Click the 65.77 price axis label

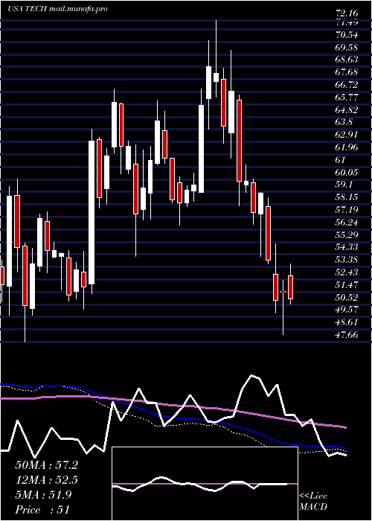tap(347, 98)
